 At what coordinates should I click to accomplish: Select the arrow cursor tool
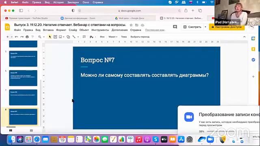tap(50, 37)
